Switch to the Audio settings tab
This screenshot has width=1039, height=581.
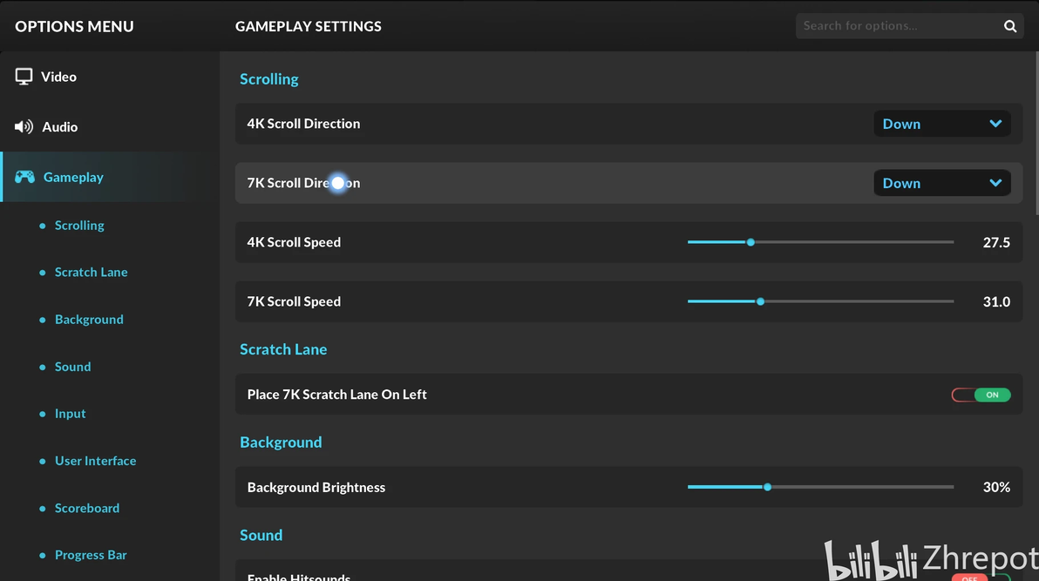coord(59,127)
